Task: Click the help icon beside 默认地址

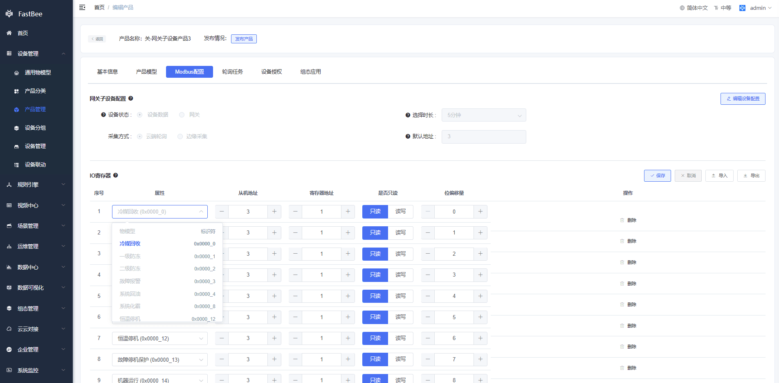Action: [x=408, y=136]
